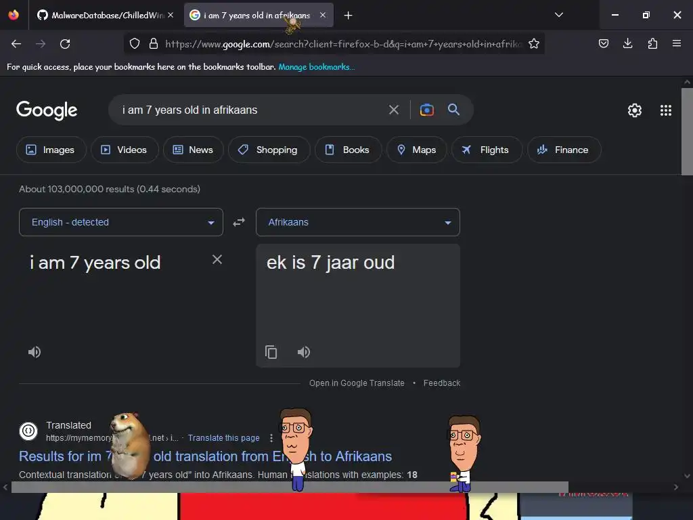This screenshot has height=520, width=693.
Task: Click the address bar URL
Action: point(343,44)
